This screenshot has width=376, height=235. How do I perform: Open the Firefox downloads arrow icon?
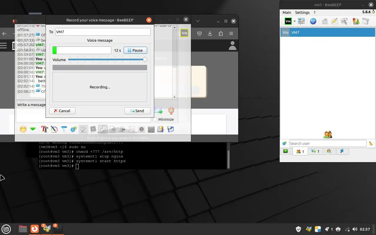[x=210, y=33]
